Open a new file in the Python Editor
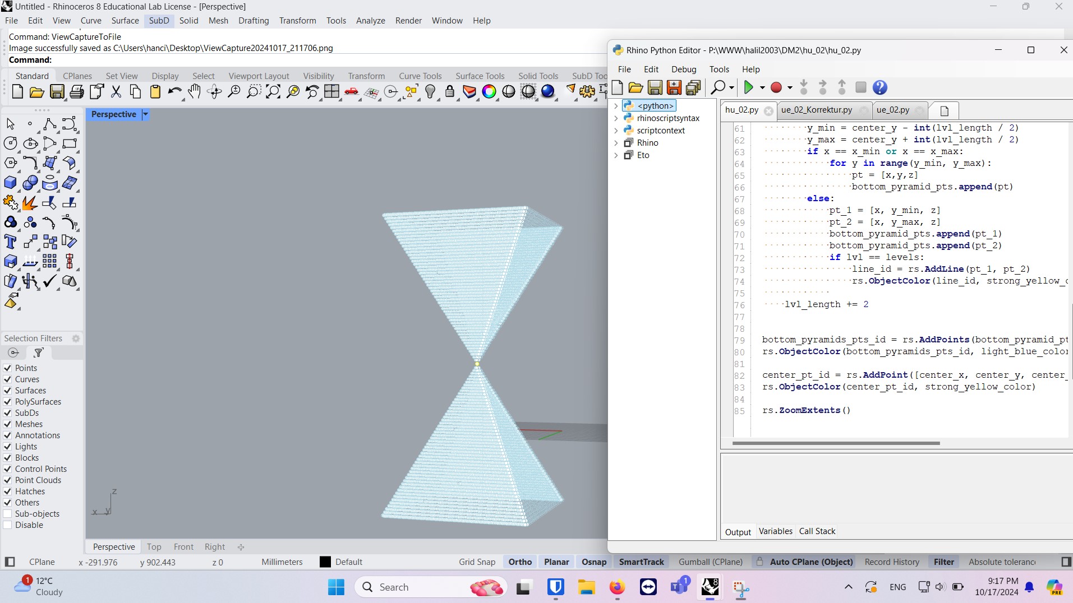Viewport: 1073px width, 603px height. click(616, 87)
